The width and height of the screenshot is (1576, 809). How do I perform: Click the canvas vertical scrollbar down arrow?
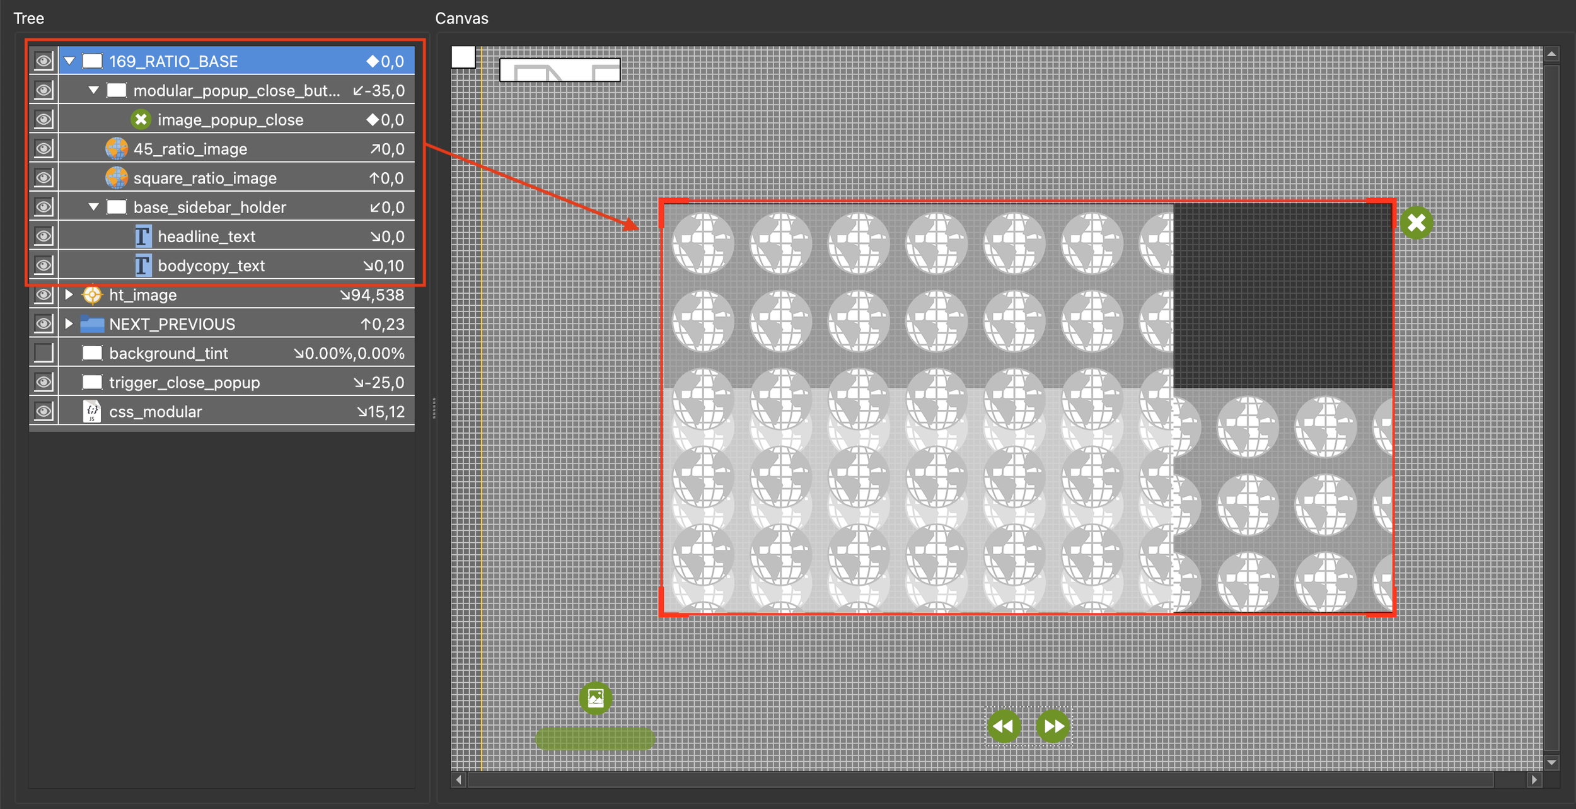pos(1551,763)
